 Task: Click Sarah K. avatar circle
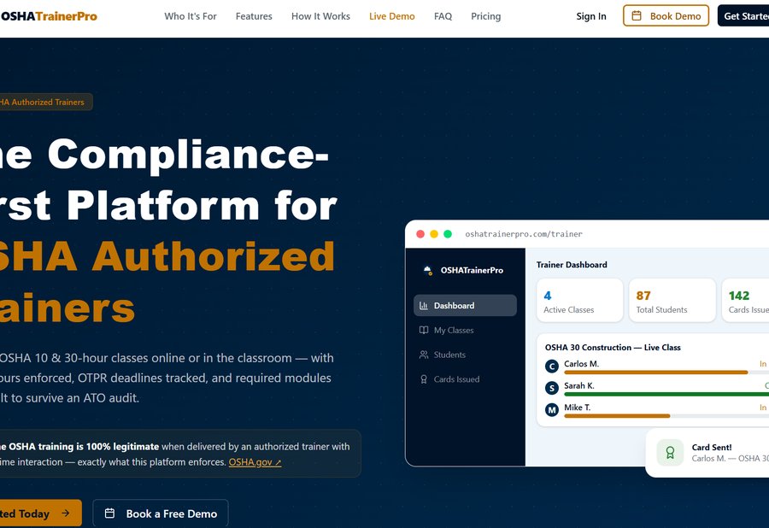[552, 388]
